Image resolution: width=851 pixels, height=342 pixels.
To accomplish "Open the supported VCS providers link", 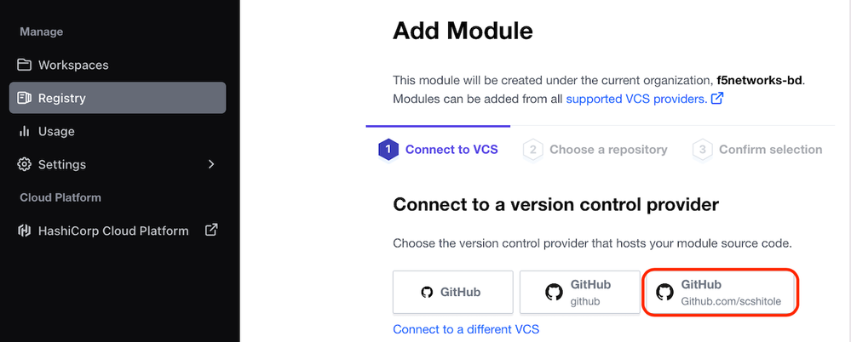I will [x=636, y=100].
